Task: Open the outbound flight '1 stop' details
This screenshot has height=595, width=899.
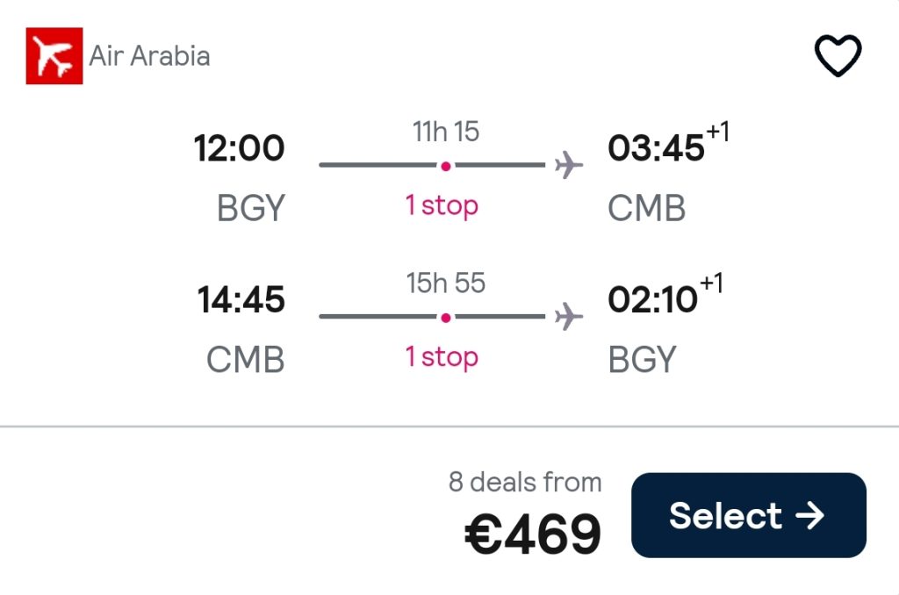Action: [442, 205]
